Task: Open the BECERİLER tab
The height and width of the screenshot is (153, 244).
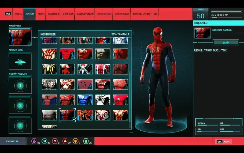Action: click(x=53, y=14)
